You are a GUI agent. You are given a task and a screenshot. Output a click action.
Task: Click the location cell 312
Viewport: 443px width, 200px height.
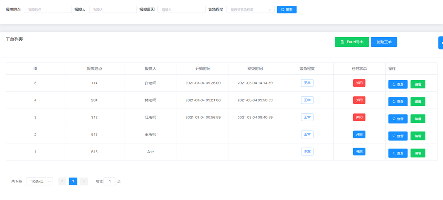(x=94, y=118)
